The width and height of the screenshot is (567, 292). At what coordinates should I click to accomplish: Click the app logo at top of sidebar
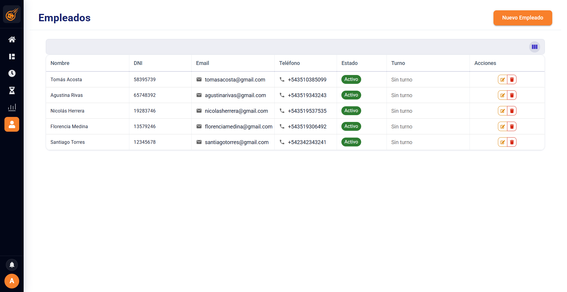(12, 14)
